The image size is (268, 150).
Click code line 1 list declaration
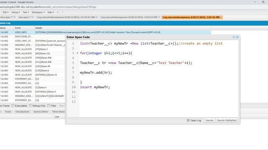click(151, 43)
